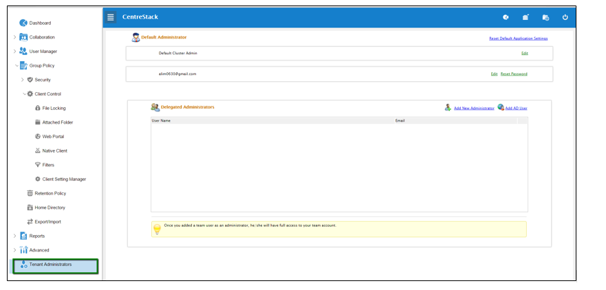Click the Add AD User link
606x290 pixels.
click(x=516, y=109)
